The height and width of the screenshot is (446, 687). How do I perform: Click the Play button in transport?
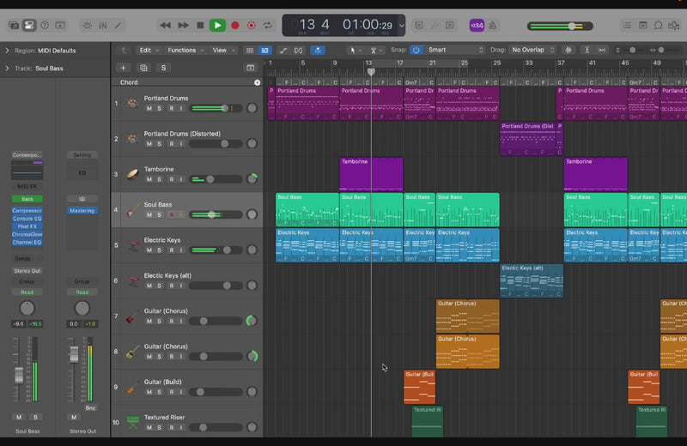point(217,26)
